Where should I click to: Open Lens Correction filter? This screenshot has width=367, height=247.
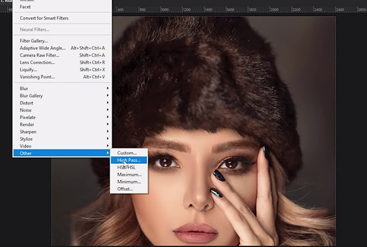[62, 62]
